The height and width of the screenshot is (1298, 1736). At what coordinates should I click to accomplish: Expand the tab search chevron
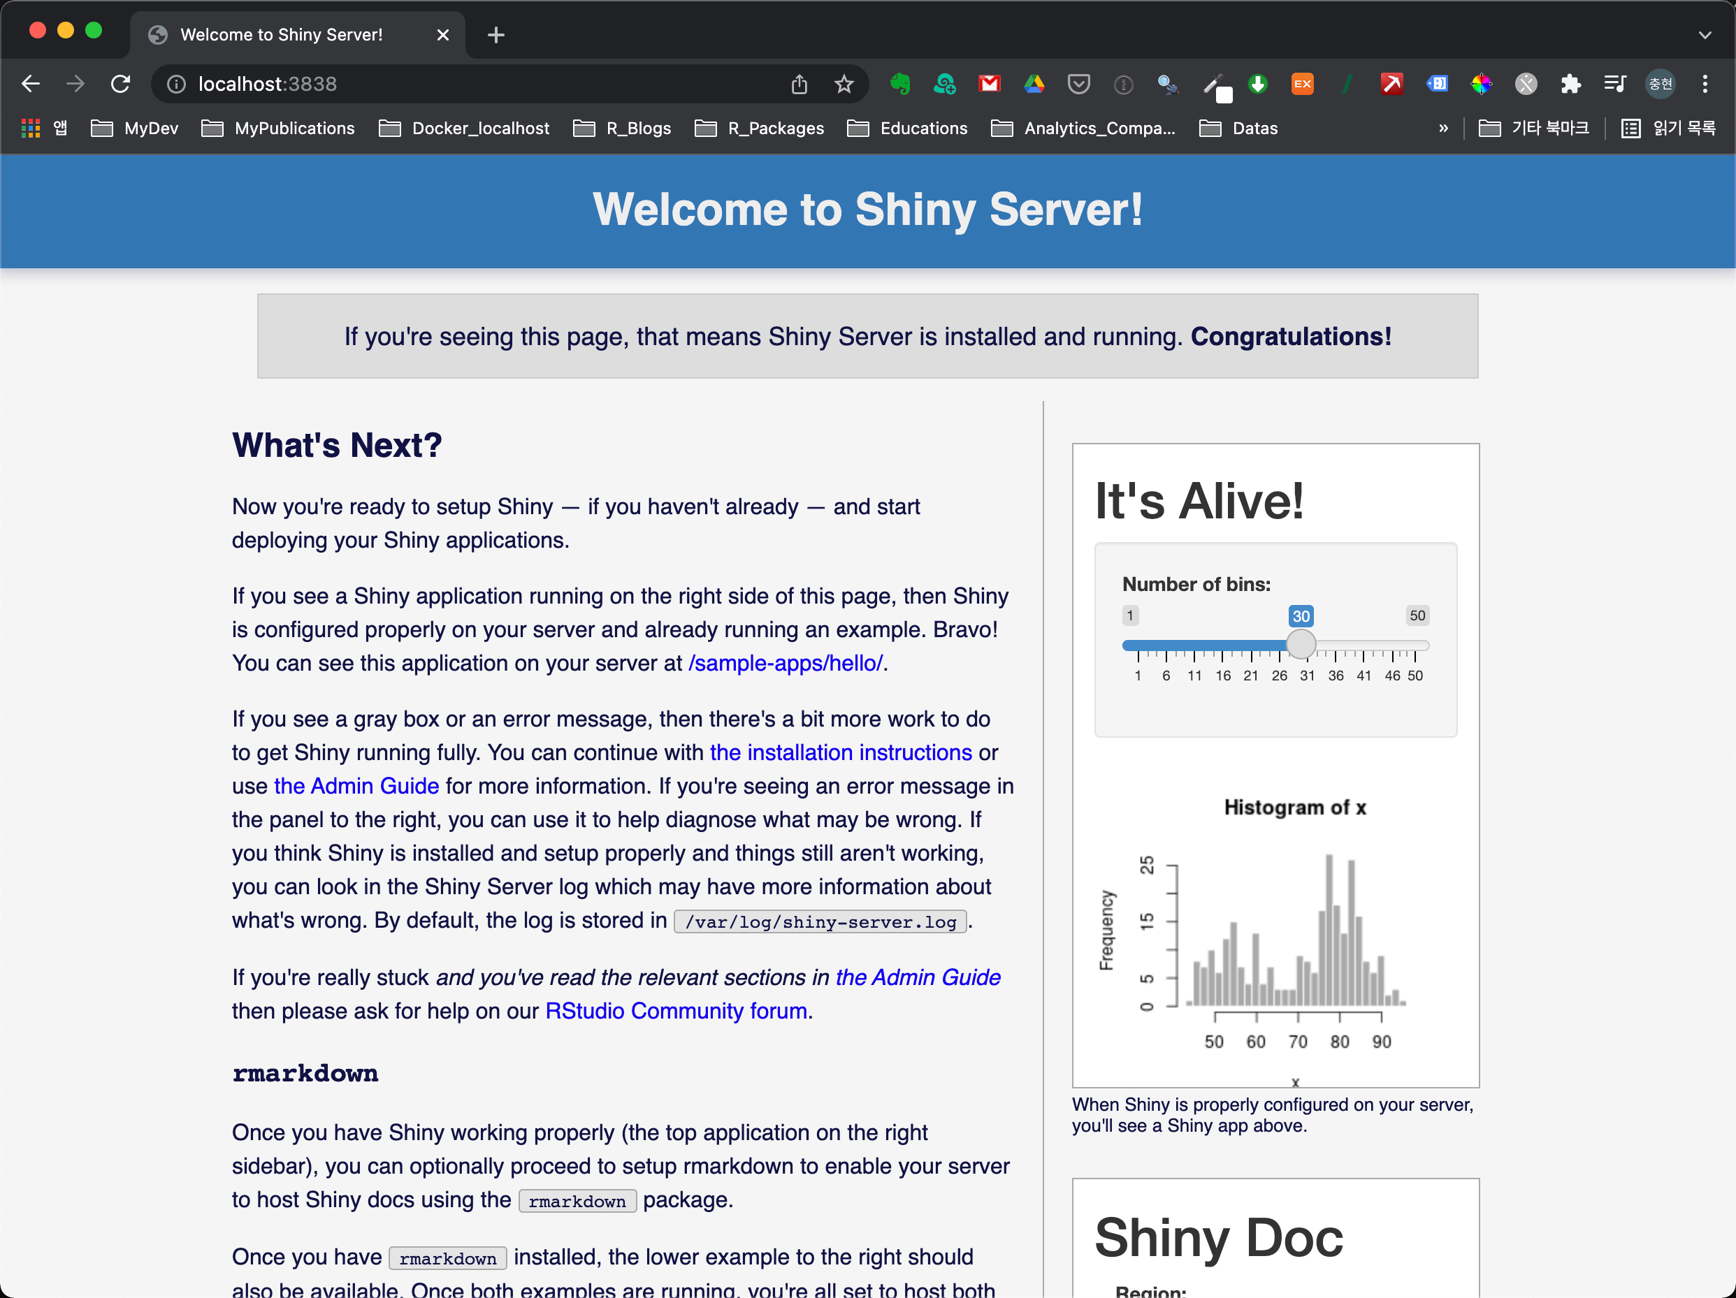(x=1705, y=36)
